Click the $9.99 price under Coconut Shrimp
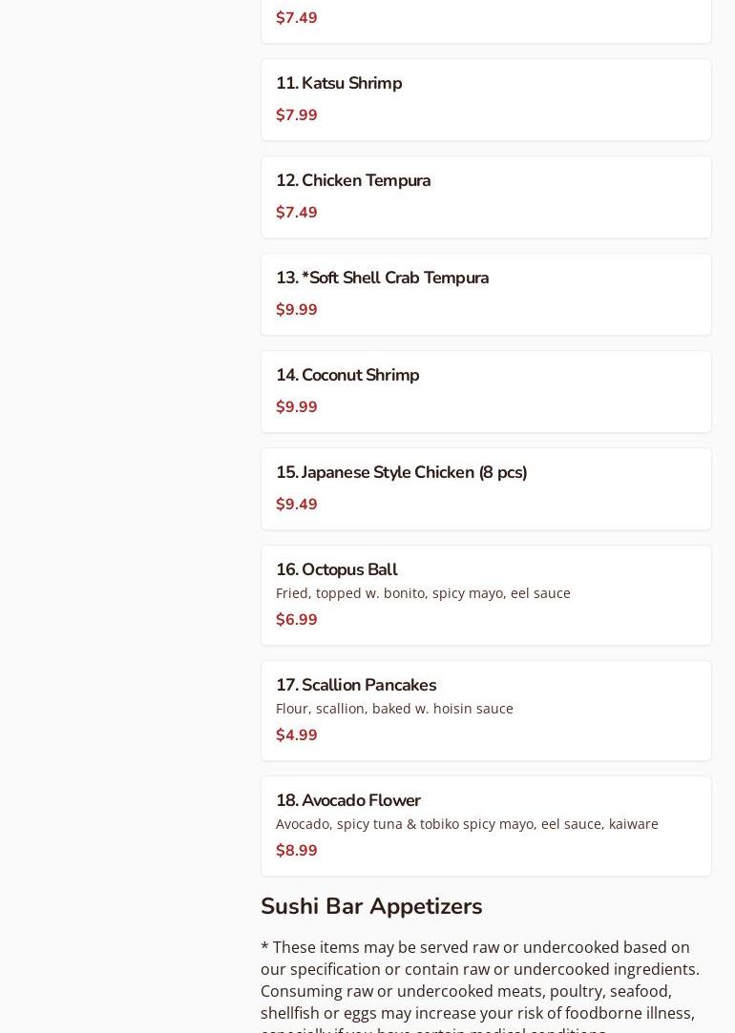This screenshot has height=1033, width=735. 296,407
